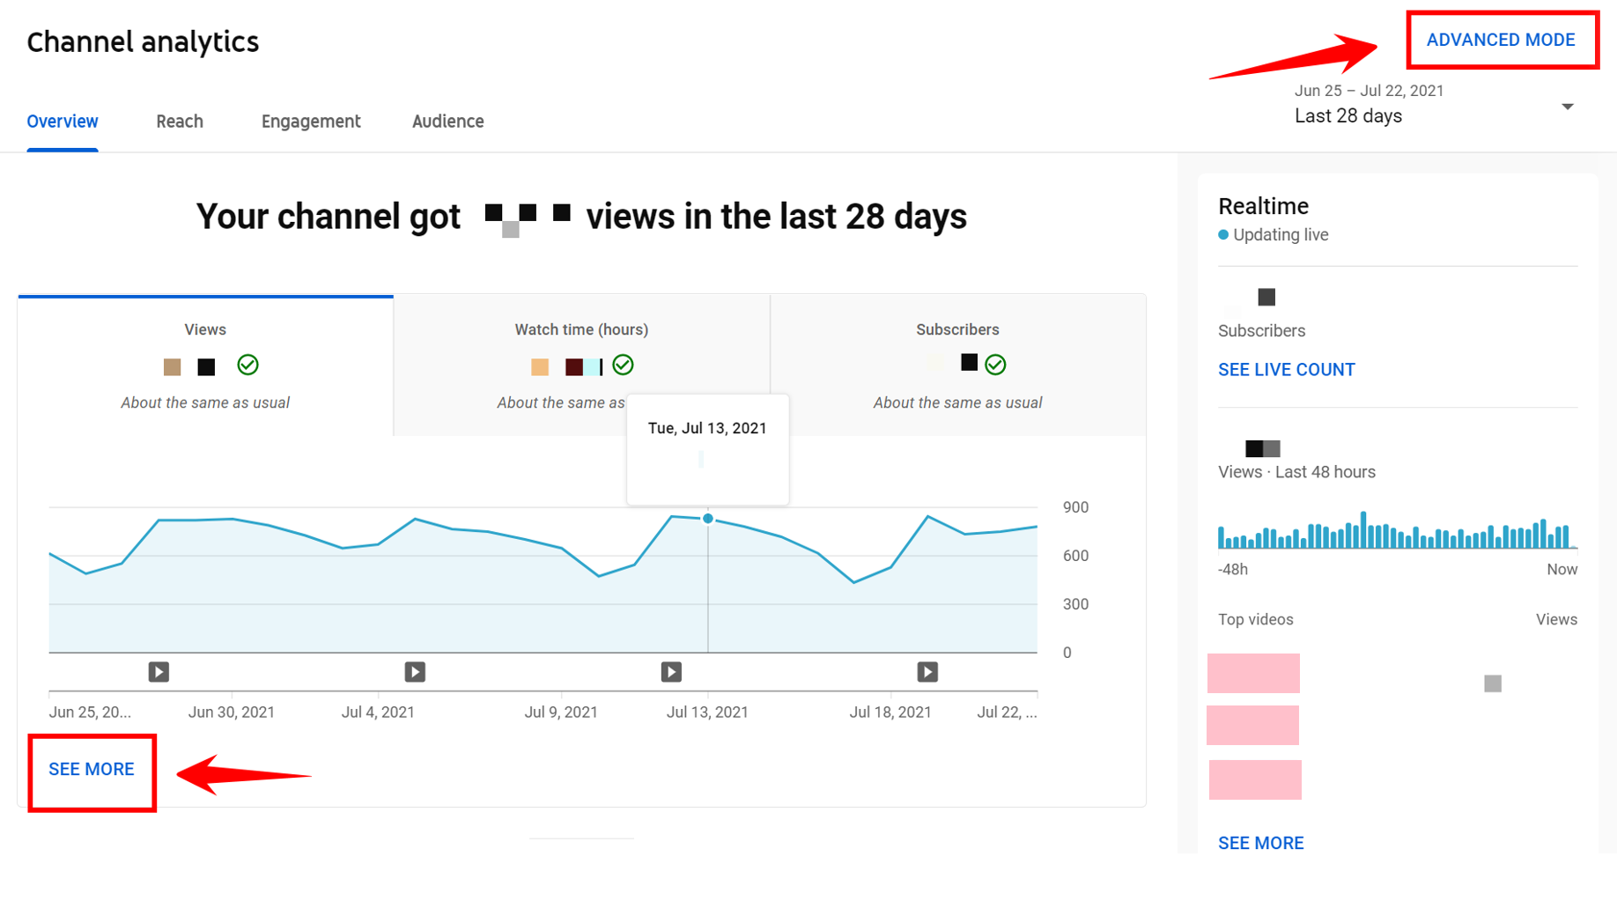This screenshot has width=1617, height=901.
Task: Click the Jul 13 data point on the chart
Action: coord(707,520)
